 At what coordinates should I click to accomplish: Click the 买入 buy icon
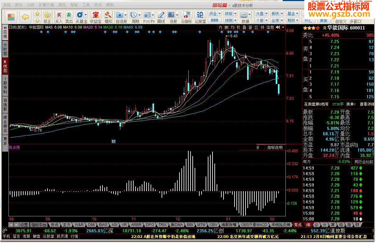(x=59, y=15)
